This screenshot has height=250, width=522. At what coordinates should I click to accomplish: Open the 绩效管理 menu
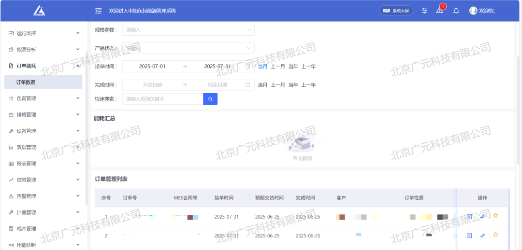43,180
